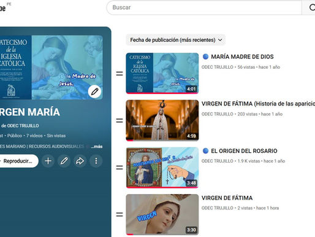Viewport: 315px width, 237px height.
Task: Open the 3:30 Virgen de Fátima thumbnail
Action: pyautogui.click(x=162, y=214)
